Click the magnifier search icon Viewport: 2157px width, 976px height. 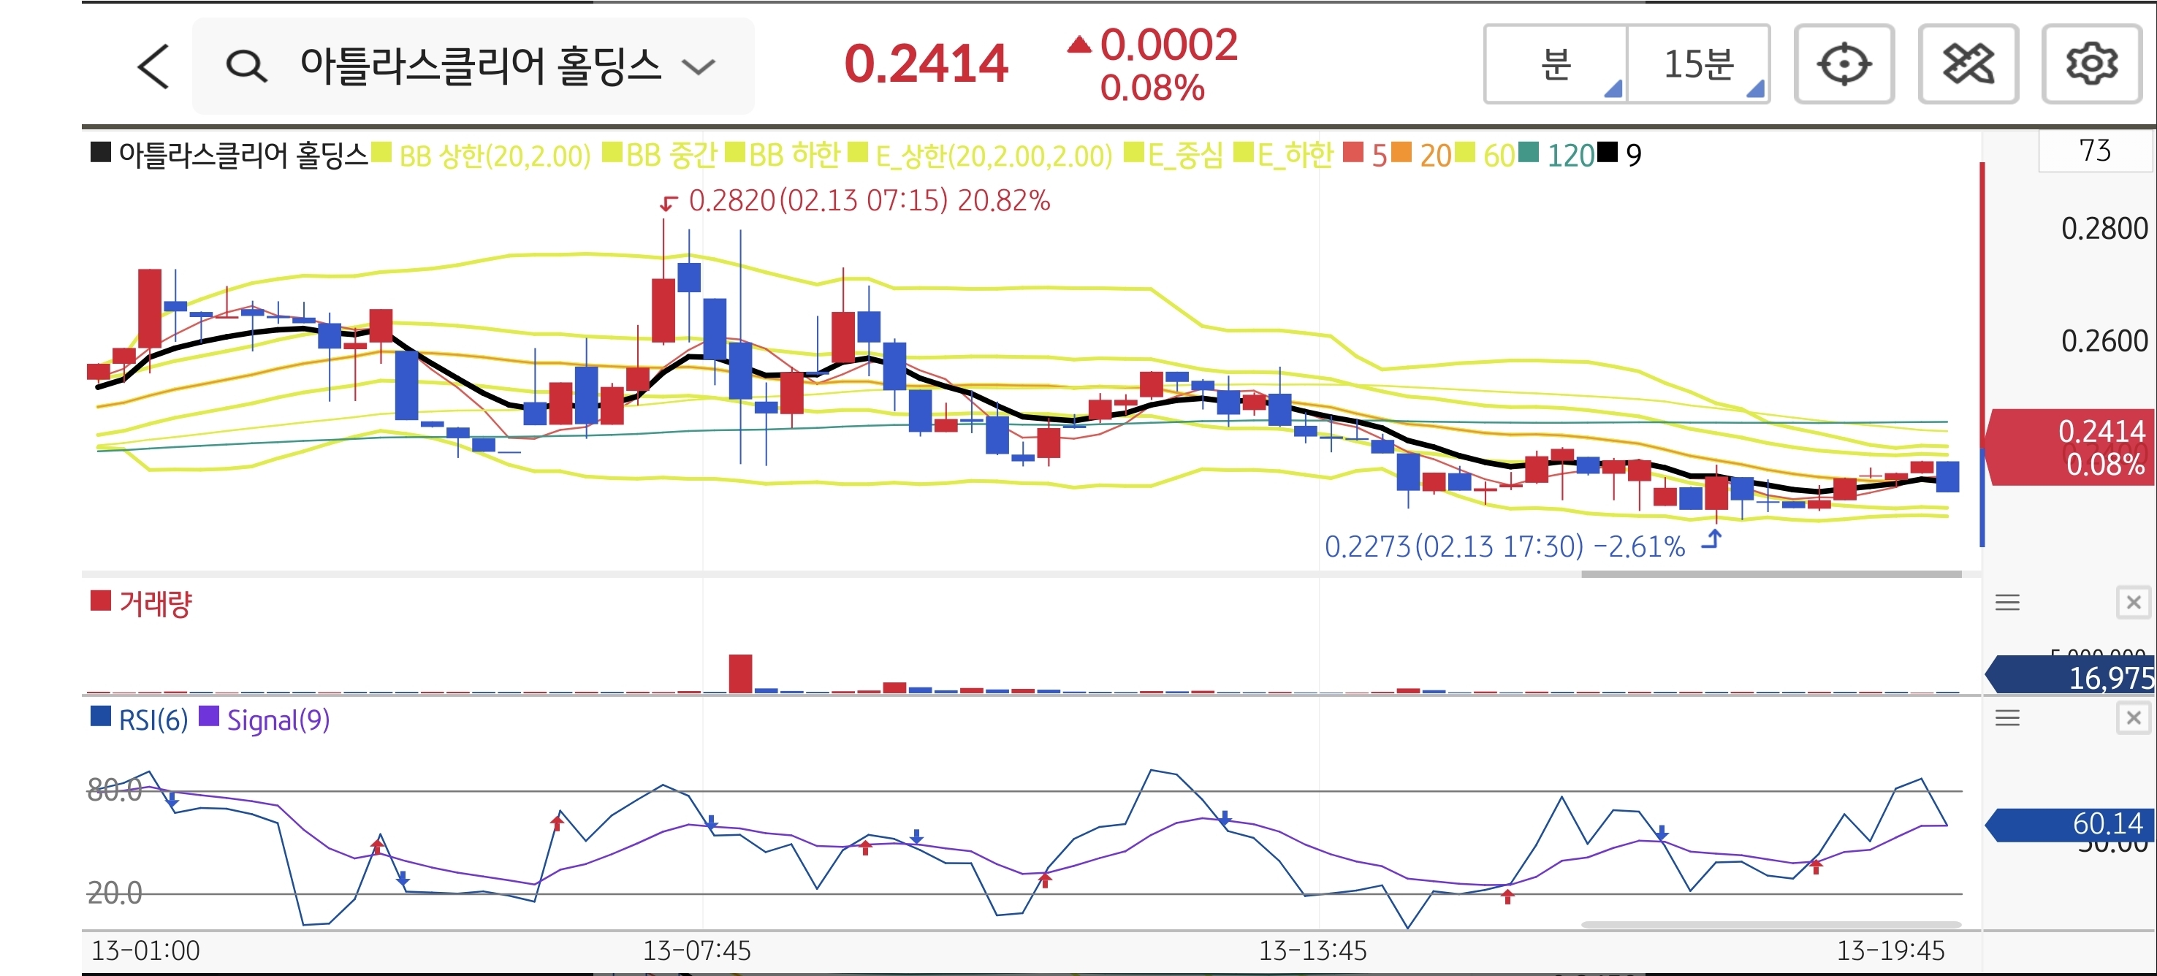pyautogui.click(x=246, y=66)
